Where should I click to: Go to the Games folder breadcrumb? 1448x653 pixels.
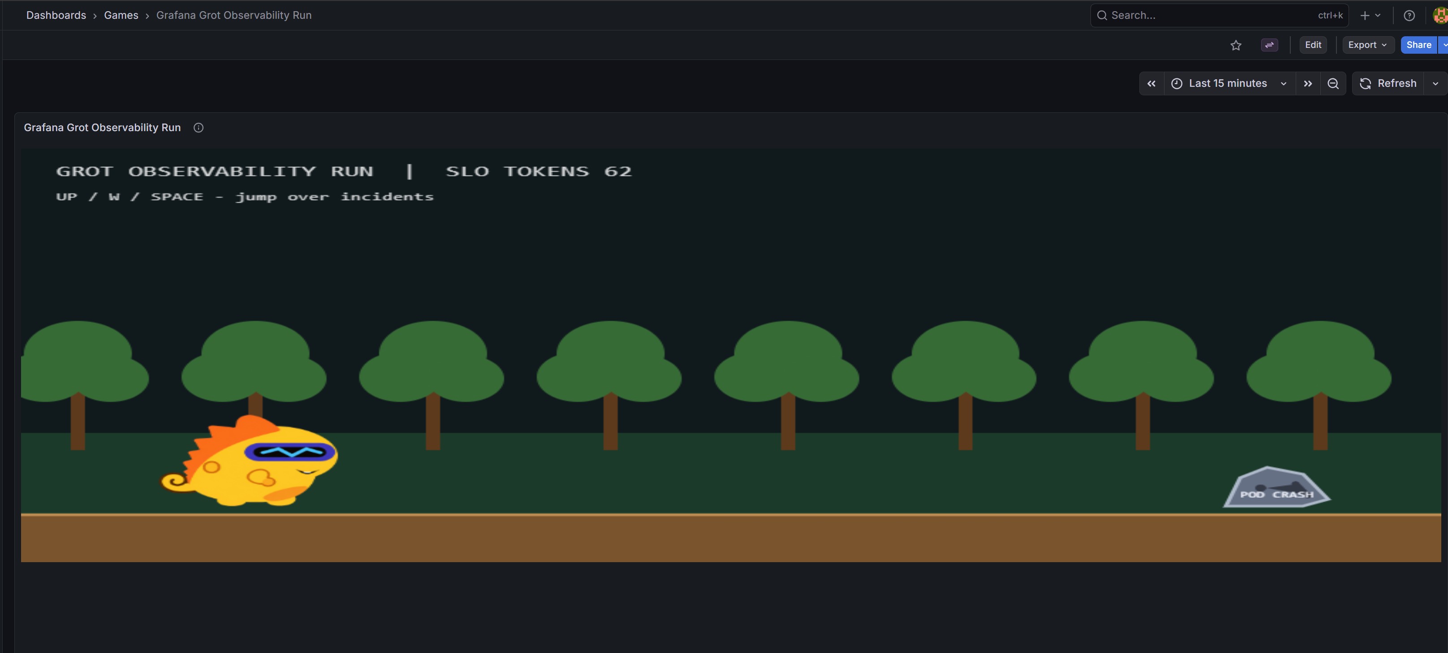click(x=121, y=15)
